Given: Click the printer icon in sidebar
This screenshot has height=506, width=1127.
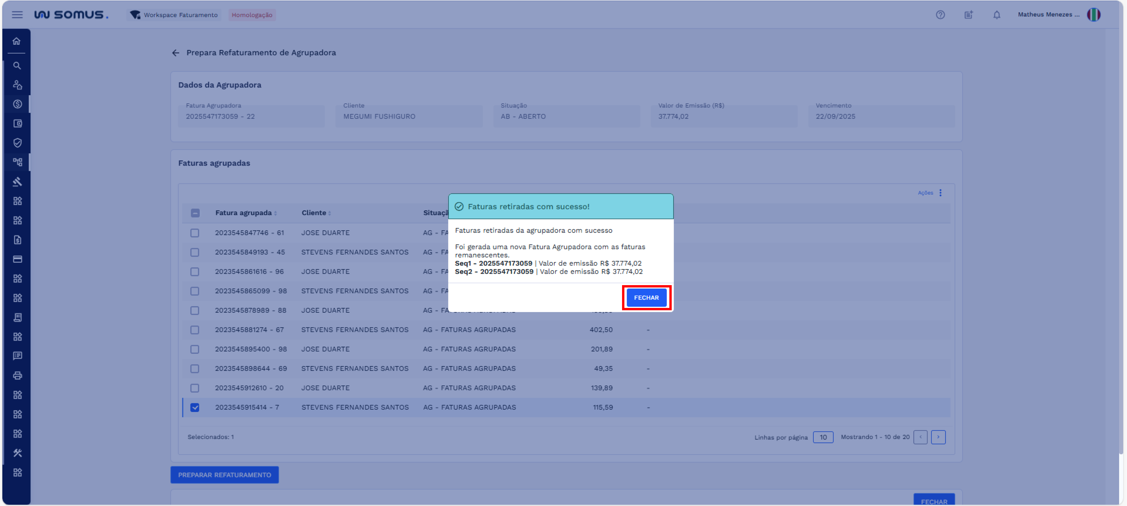Looking at the screenshot, I should point(18,375).
